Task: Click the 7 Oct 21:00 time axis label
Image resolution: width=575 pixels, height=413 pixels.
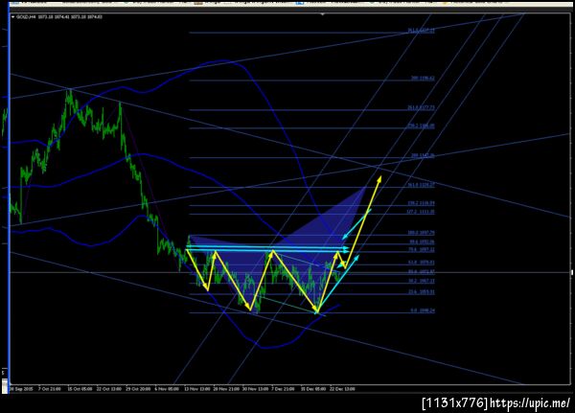Action: (50, 389)
